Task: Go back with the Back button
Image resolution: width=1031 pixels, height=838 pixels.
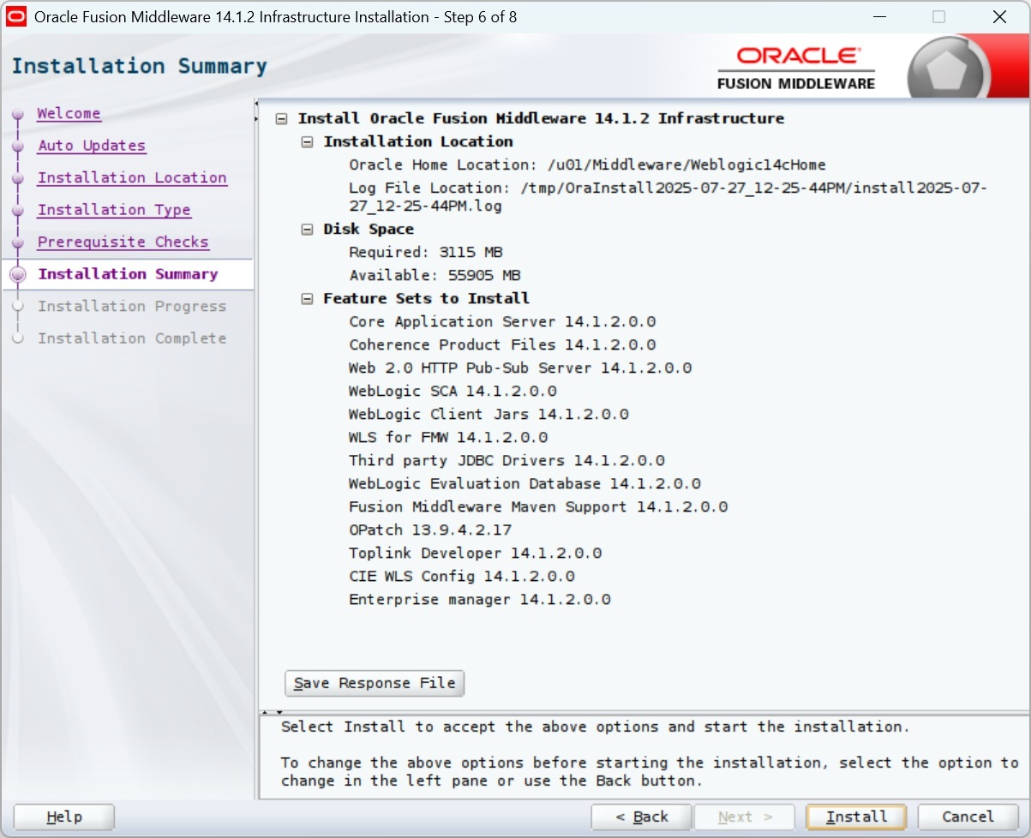Action: 642,817
